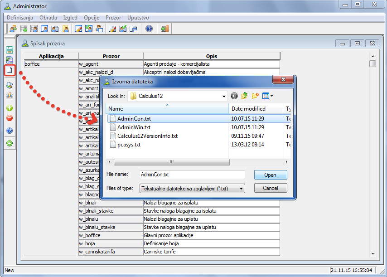Click the document with pencil toolbar icon
387x277 pixels.
[112, 29]
